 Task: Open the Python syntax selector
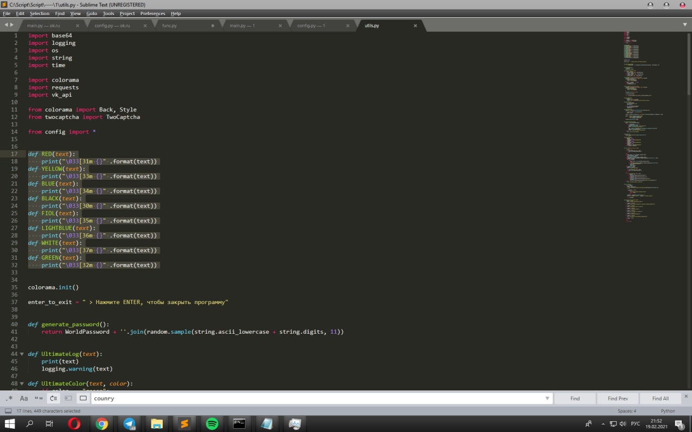point(668,411)
